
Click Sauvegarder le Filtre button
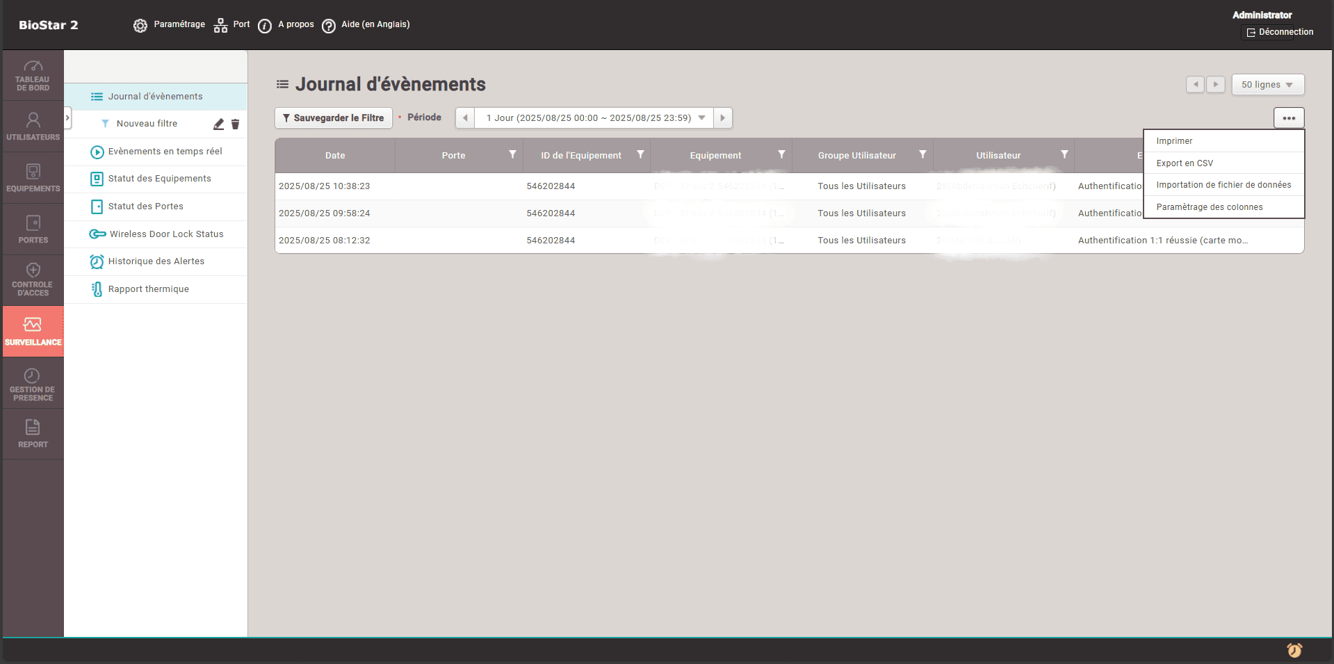[334, 118]
